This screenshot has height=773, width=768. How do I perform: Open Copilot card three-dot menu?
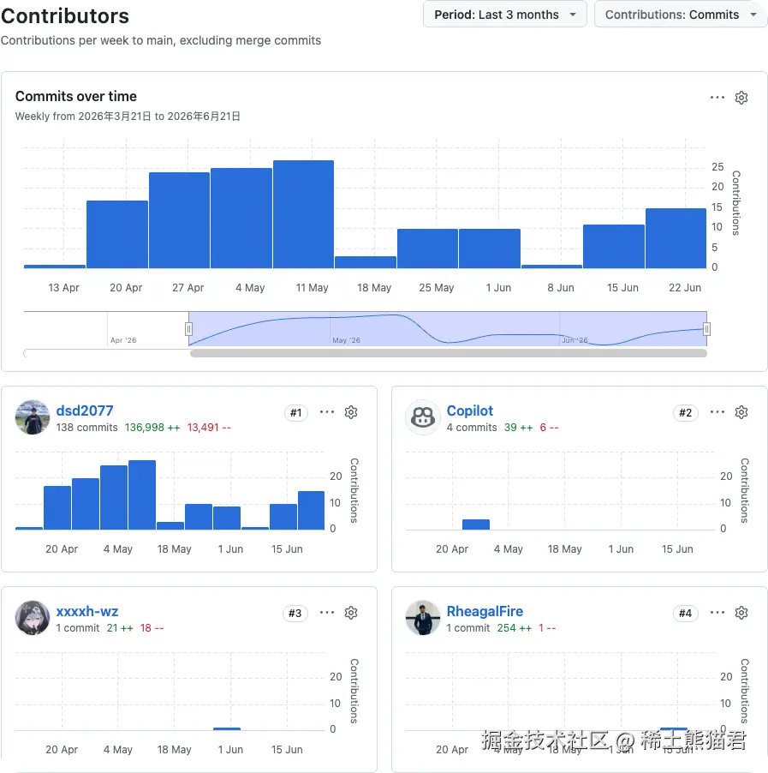717,411
